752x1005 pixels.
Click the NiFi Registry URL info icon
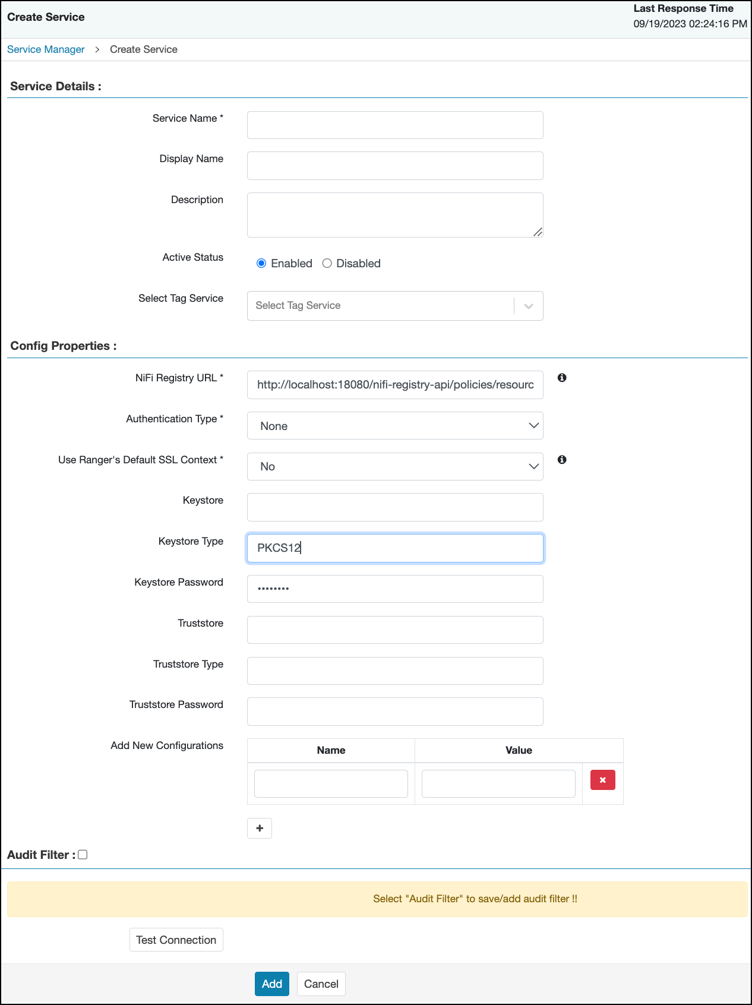(562, 378)
